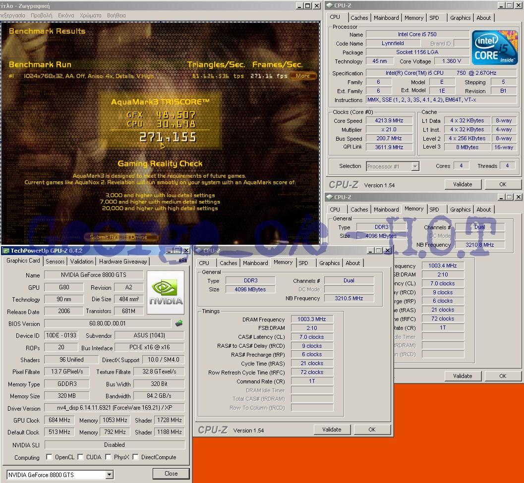Image resolution: width=524 pixels, height=483 pixels.
Task: Click the QPI Link value 3611.9 MHz
Action: click(x=389, y=147)
